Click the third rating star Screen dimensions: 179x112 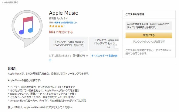click(56, 26)
